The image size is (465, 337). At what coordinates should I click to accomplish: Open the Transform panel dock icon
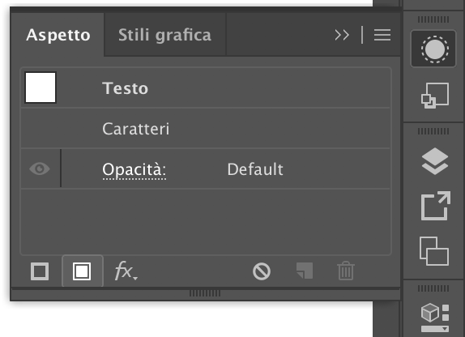[x=435, y=96]
